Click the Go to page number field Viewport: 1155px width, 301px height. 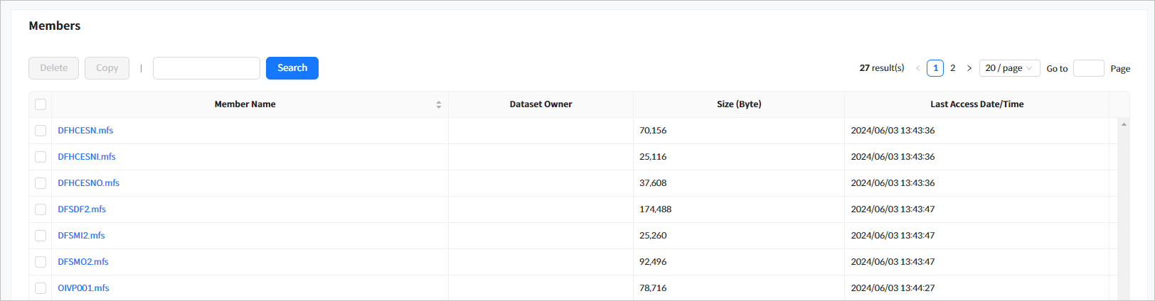(1087, 68)
